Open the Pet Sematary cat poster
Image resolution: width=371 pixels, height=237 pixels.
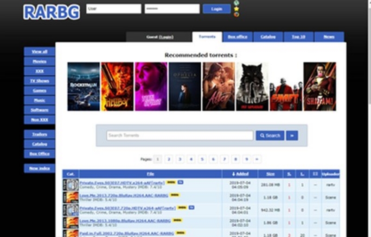pyautogui.click(x=252, y=86)
